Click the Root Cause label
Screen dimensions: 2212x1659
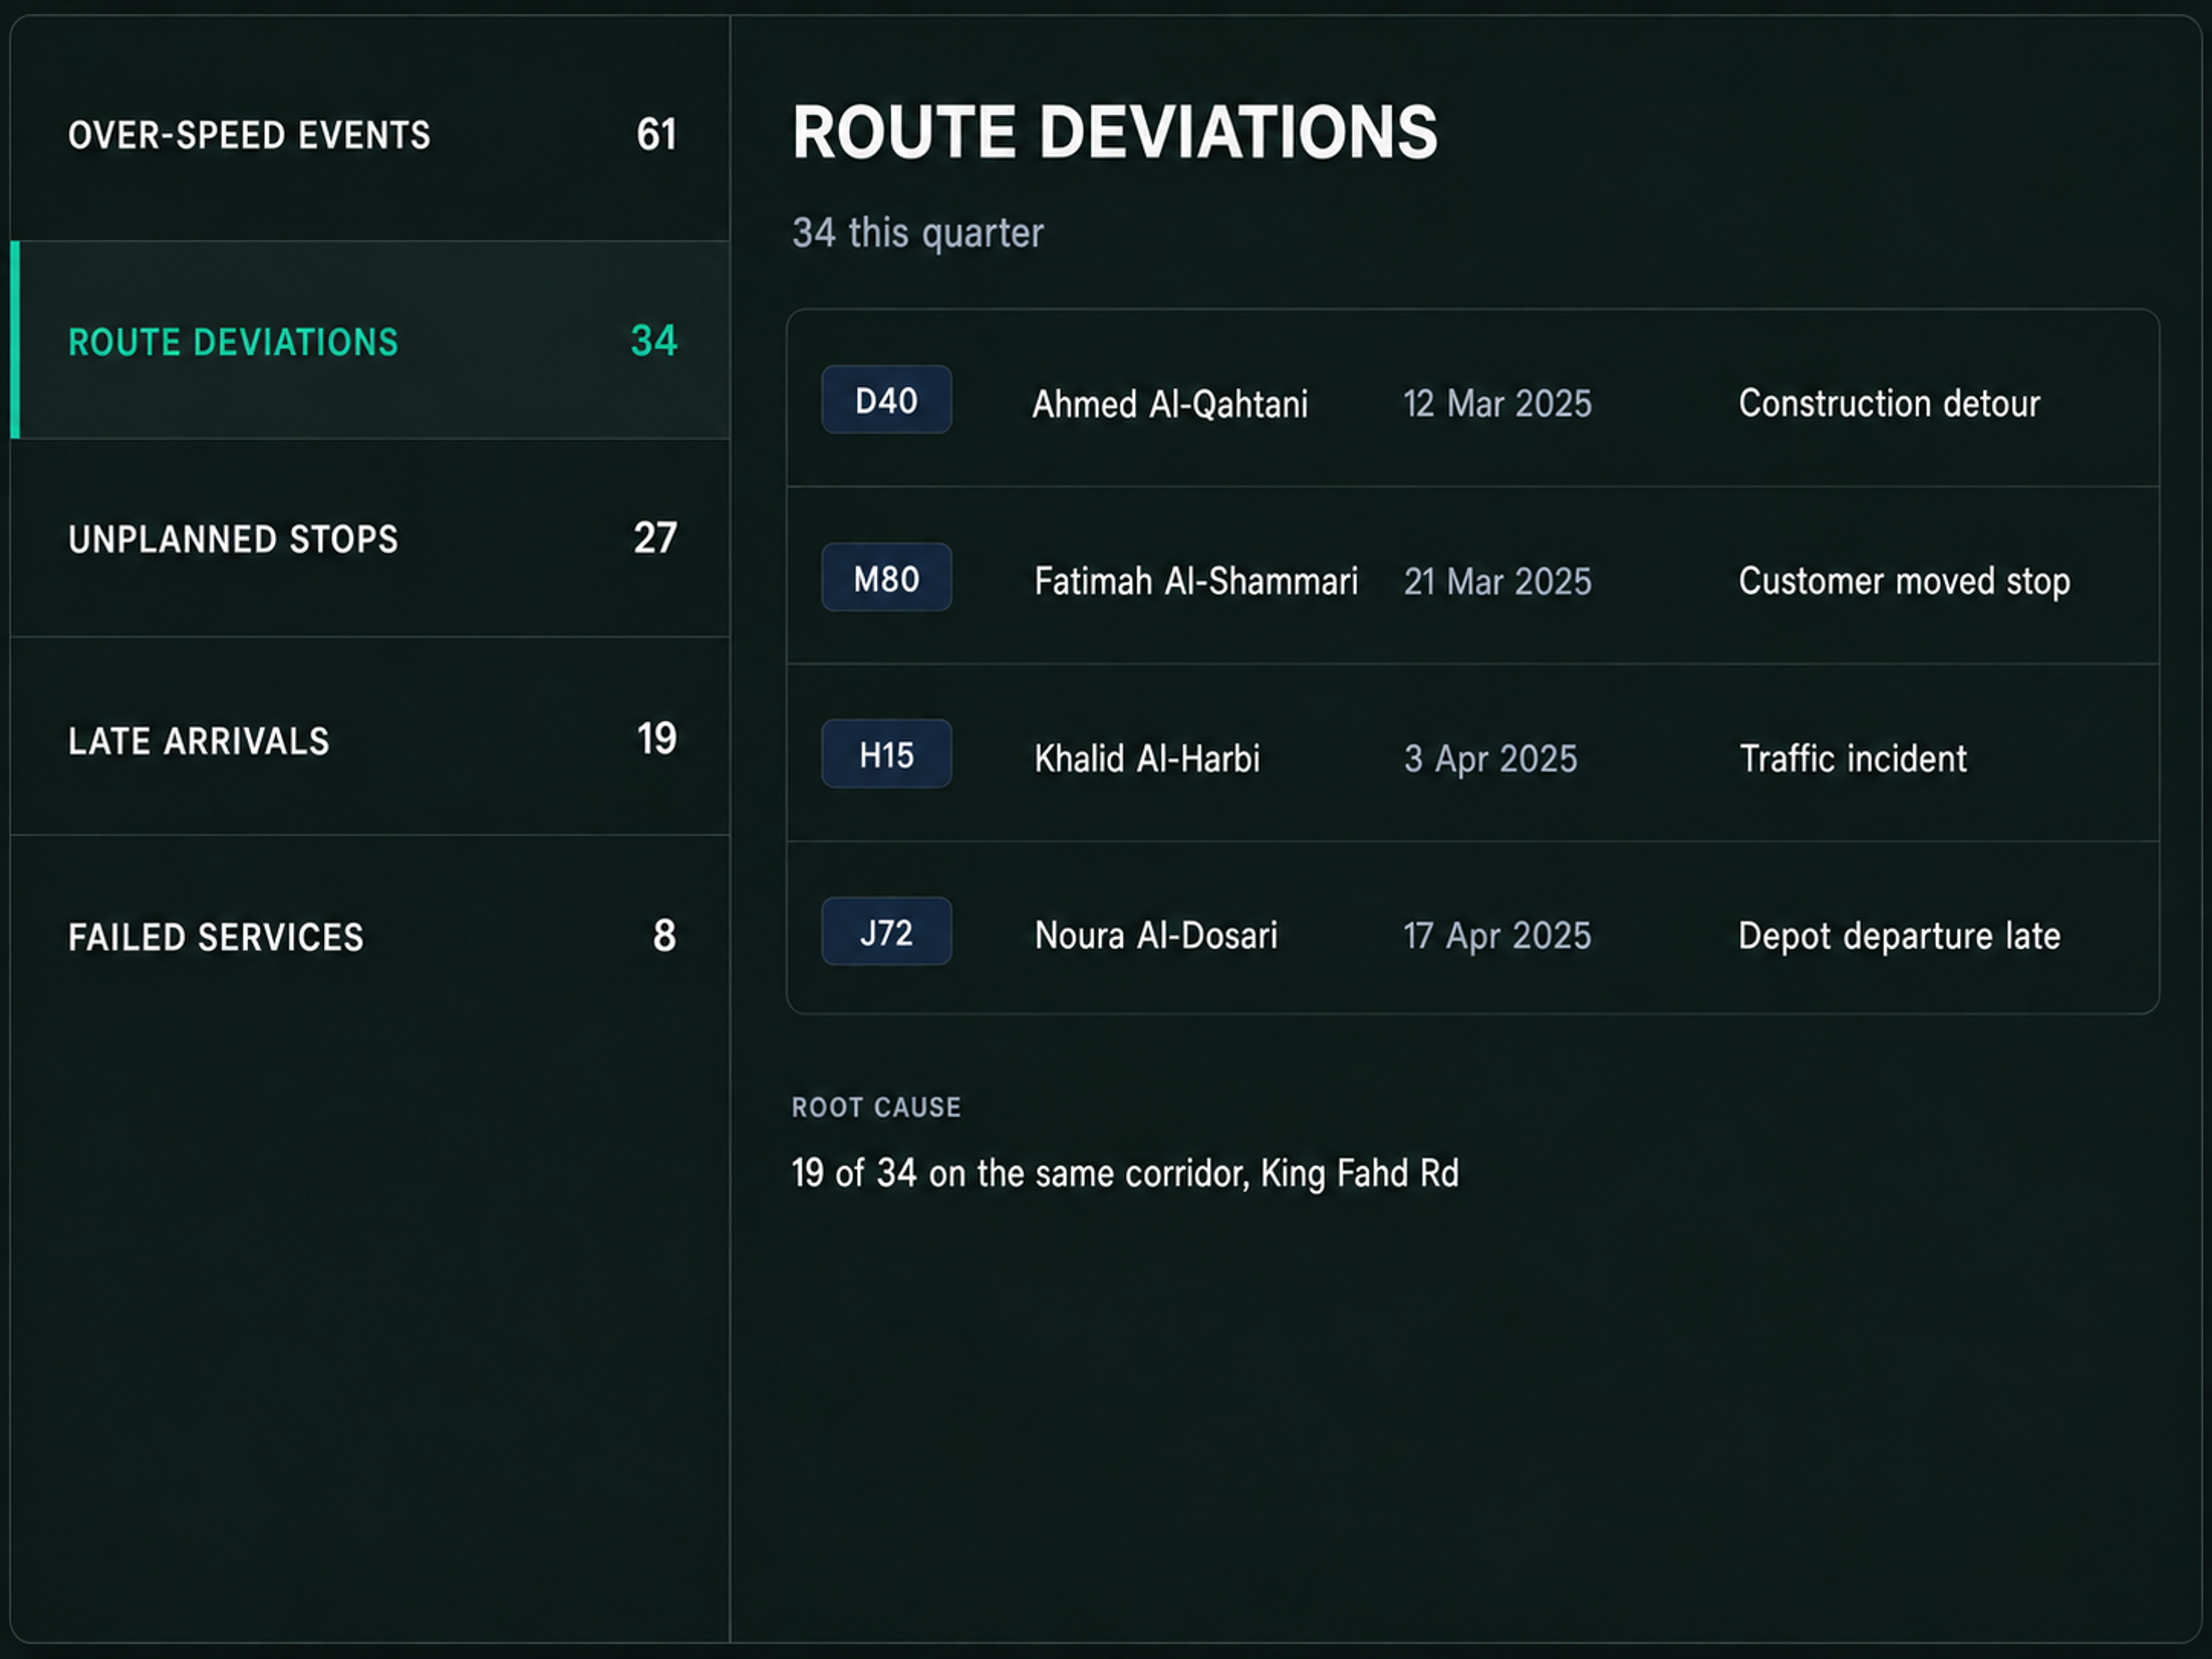click(x=876, y=1107)
